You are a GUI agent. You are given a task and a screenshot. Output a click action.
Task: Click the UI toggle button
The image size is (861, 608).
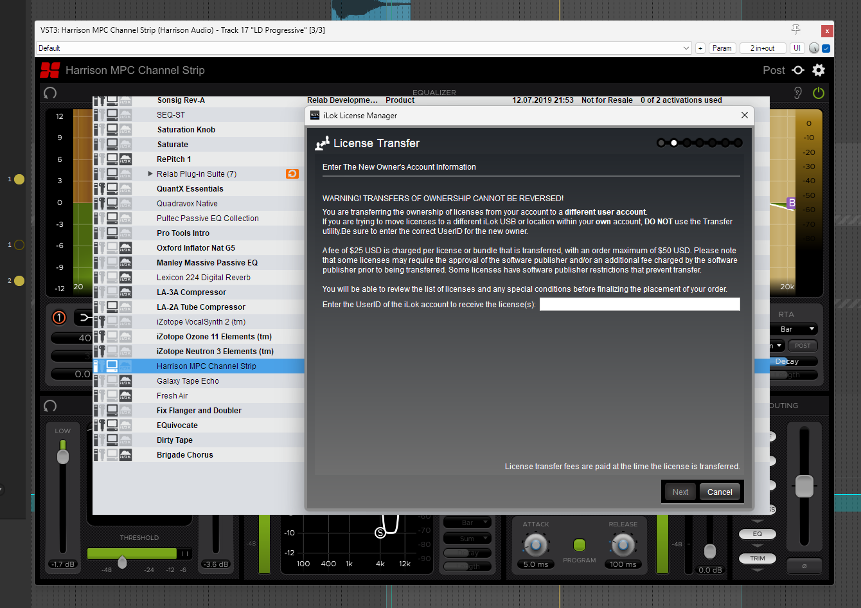(x=797, y=48)
